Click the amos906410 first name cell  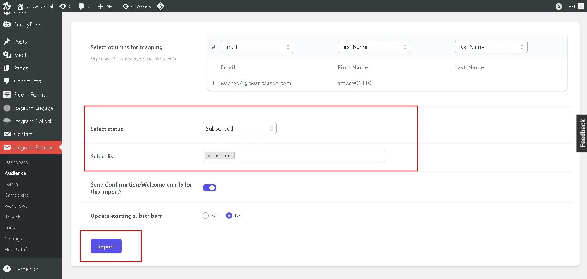[x=354, y=83]
